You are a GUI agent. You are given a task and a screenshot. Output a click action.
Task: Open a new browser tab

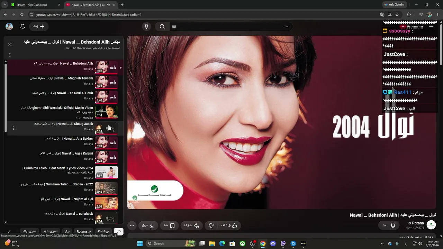click(122, 5)
